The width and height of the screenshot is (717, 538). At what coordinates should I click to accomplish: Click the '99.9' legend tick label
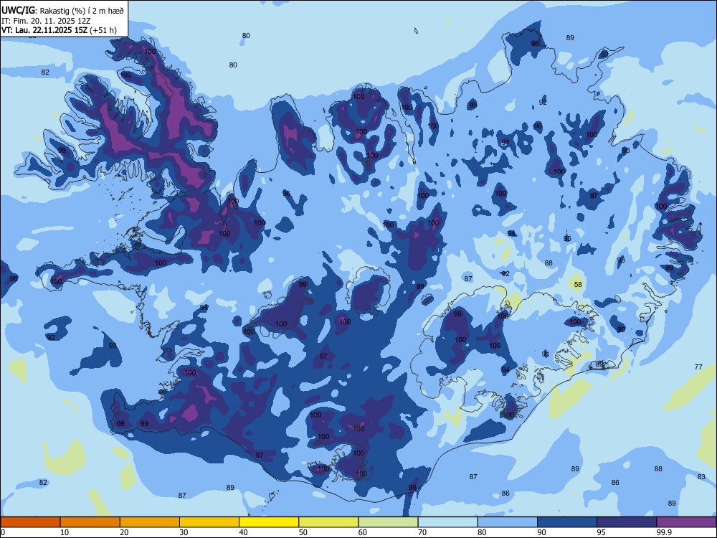[664, 532]
